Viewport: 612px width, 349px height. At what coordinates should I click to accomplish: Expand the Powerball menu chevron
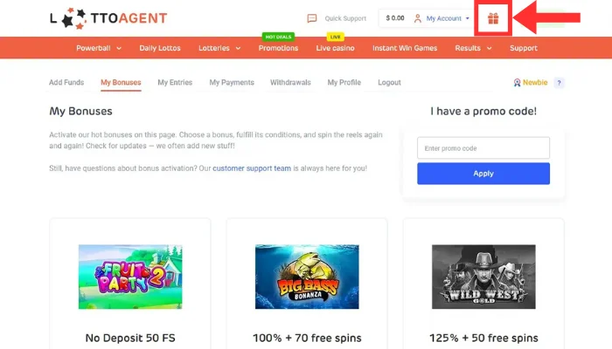[x=119, y=48]
